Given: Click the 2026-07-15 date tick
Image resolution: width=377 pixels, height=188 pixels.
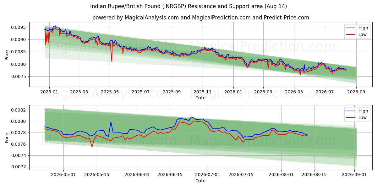Looking at the screenshot, I should click(x=241, y=175).
